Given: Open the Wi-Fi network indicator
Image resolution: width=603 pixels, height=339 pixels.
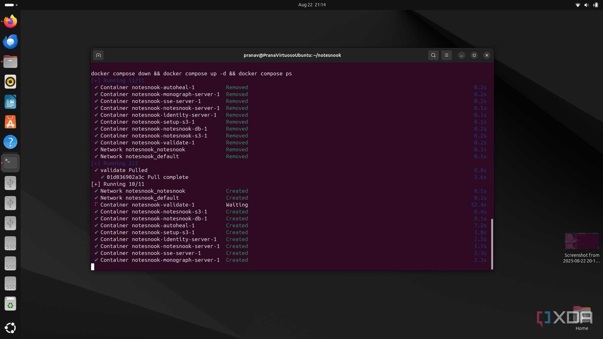Looking at the screenshot, I should point(578,5).
